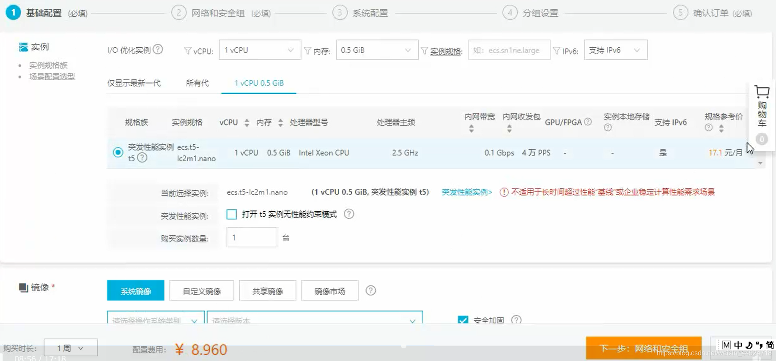This screenshot has width=776, height=361.
Task: Click the shopping cart count badge
Action: point(762,139)
